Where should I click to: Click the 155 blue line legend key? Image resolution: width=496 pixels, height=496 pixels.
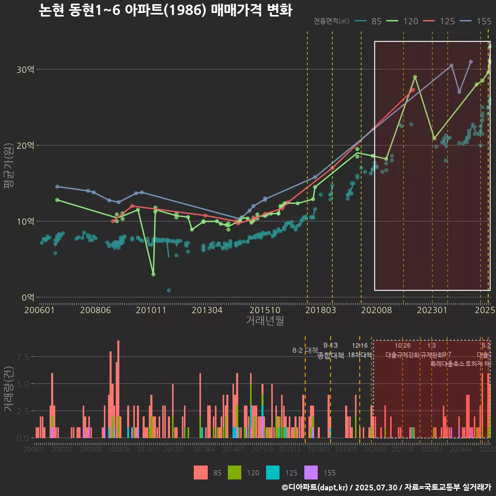[467, 21]
